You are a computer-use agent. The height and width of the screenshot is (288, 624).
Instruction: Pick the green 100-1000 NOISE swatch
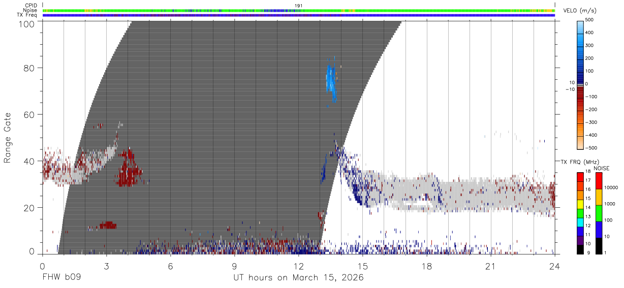599,213
